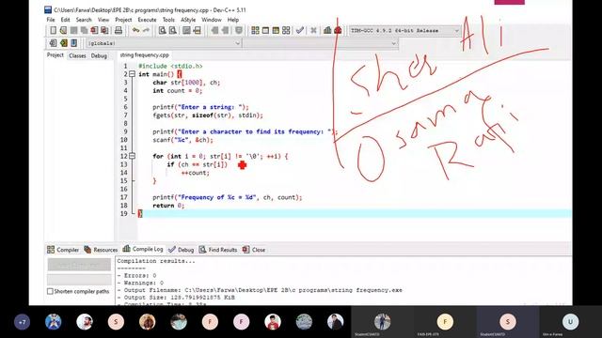Enable the Shorten compiler paths checkbox
The image size is (602, 338).
(50, 291)
